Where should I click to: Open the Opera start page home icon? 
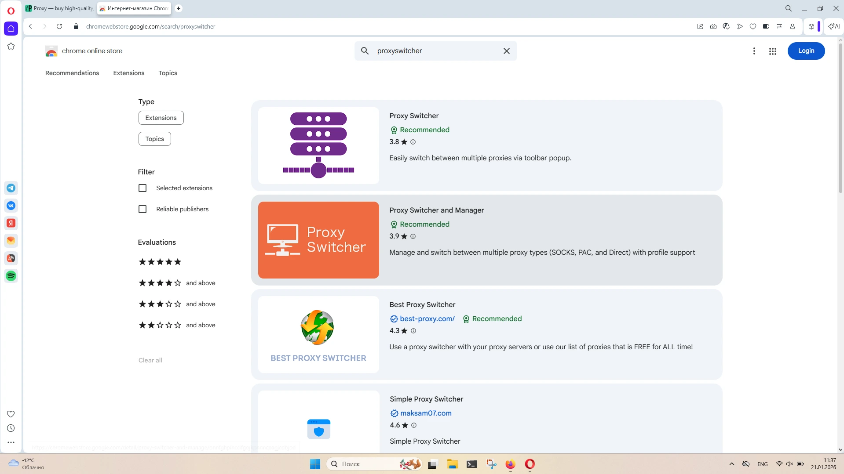coord(11,29)
